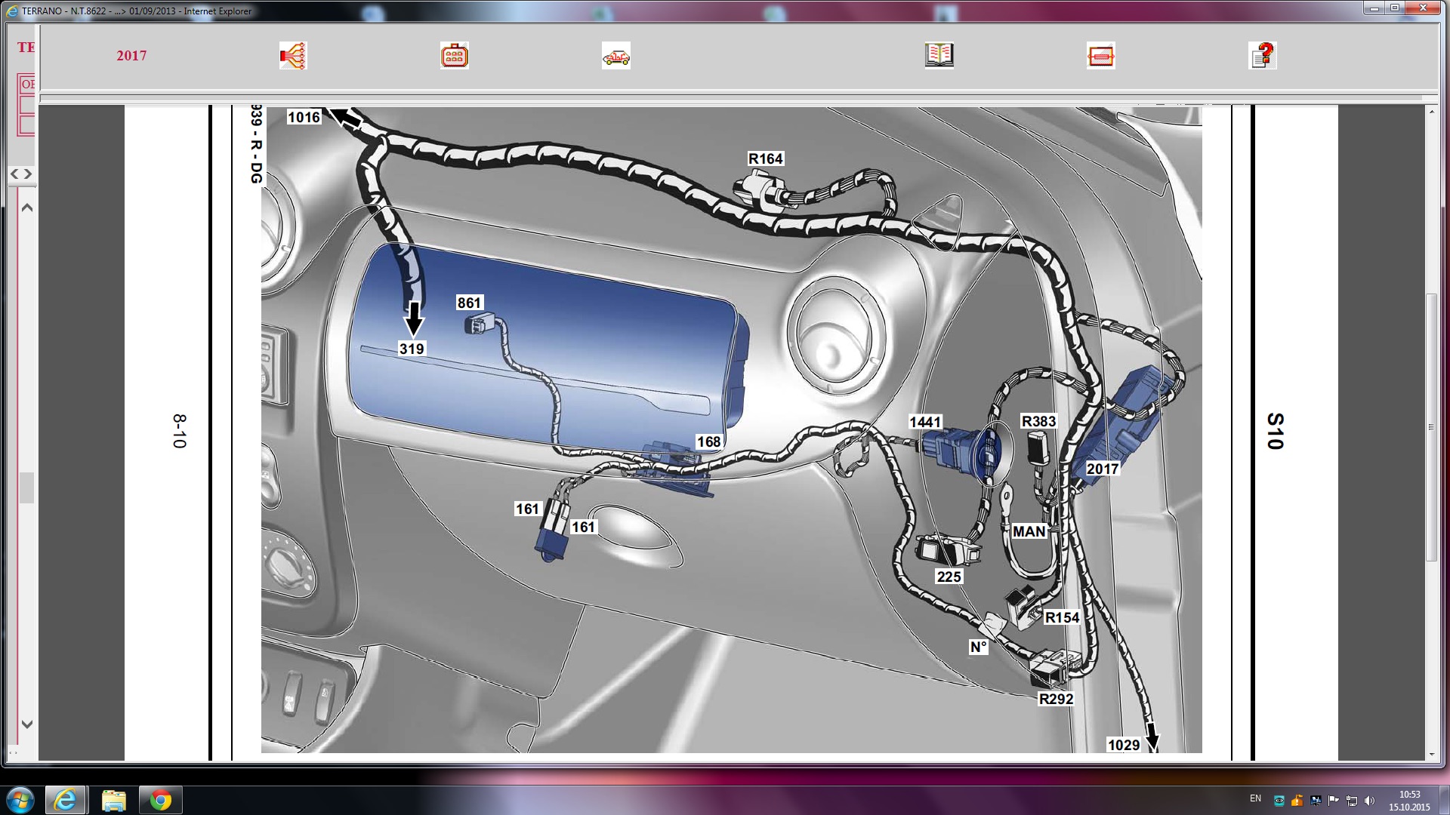Minimize the Internet Explorer window
Image resolution: width=1450 pixels, height=815 pixels.
point(1374,8)
